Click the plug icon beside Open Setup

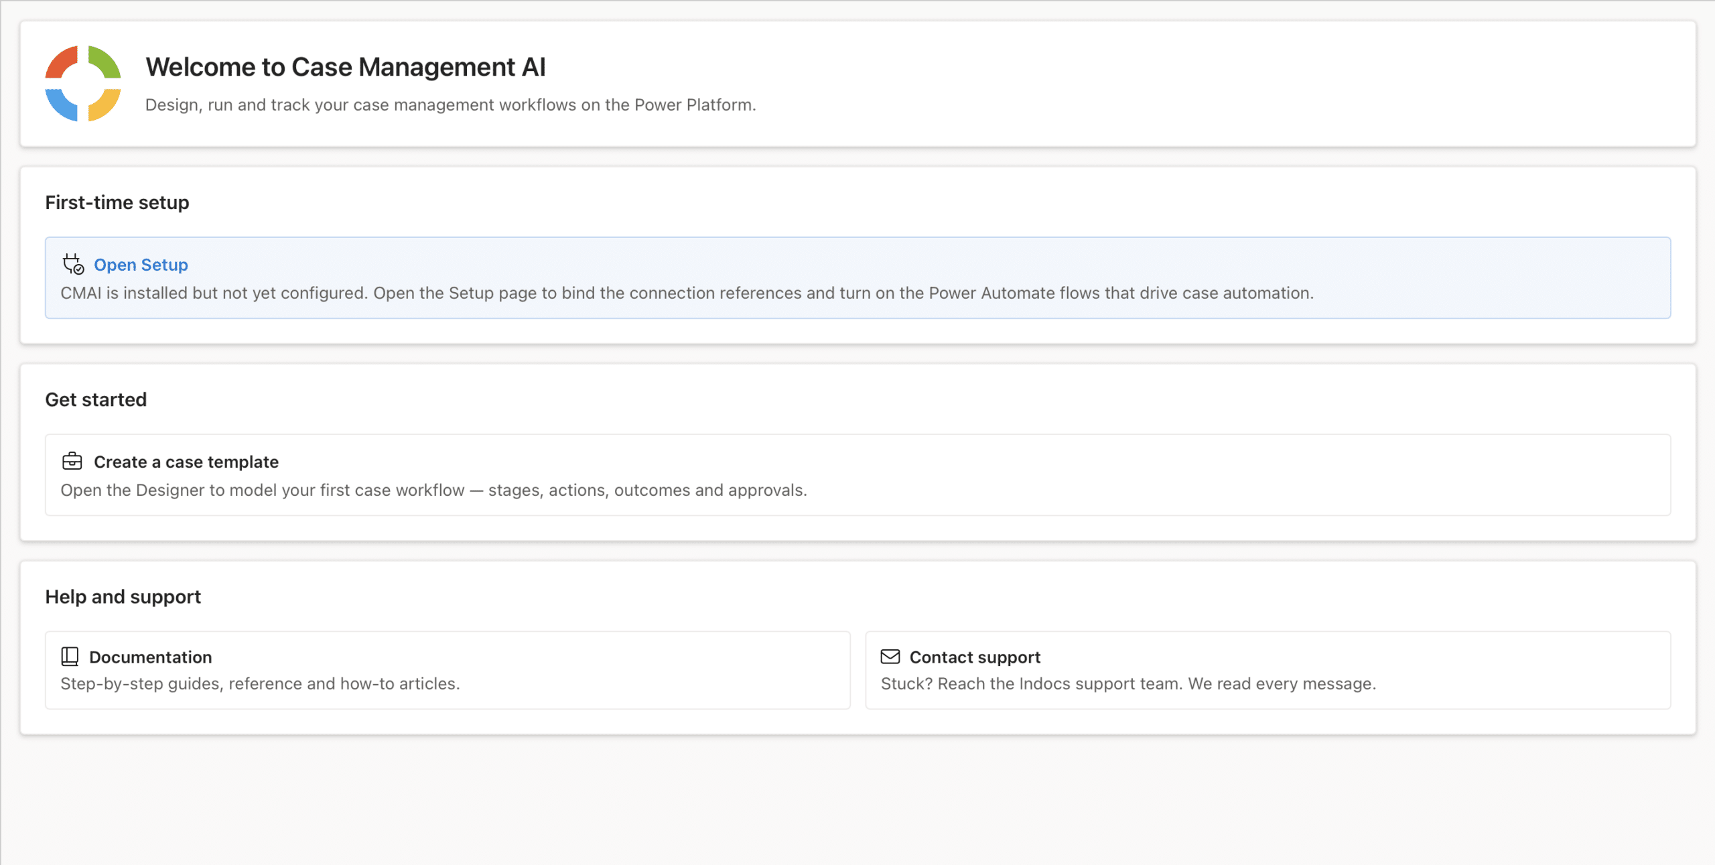click(73, 264)
